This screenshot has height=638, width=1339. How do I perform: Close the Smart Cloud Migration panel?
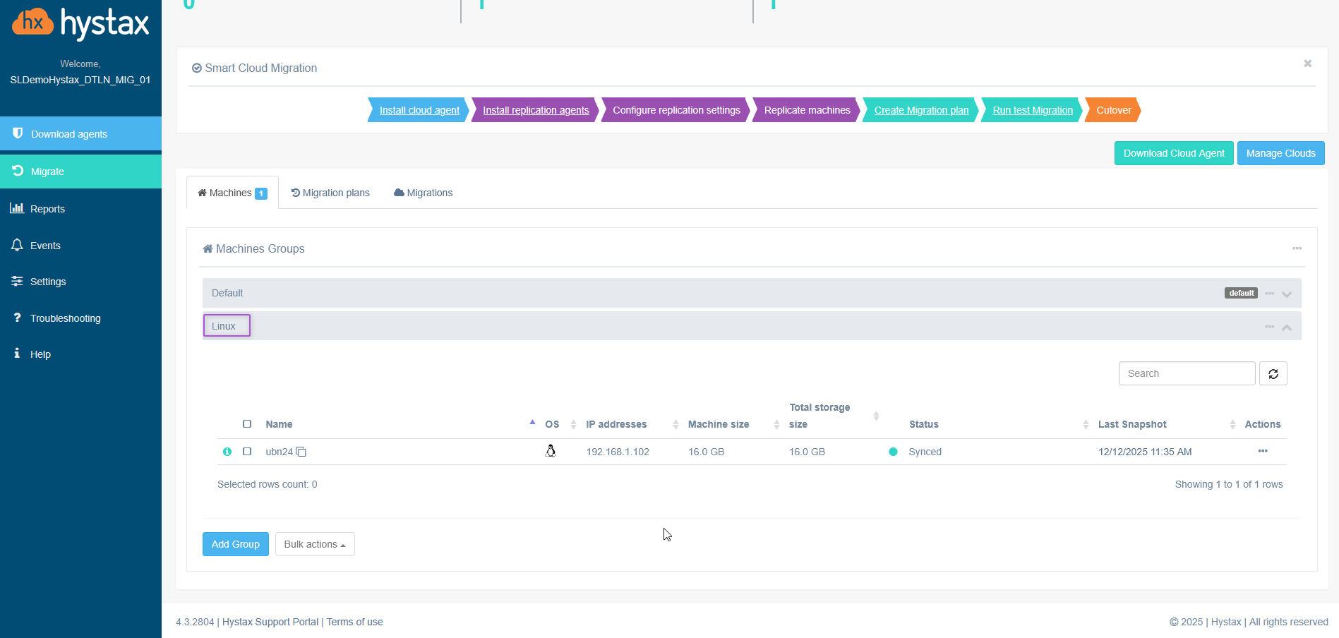1307,64
